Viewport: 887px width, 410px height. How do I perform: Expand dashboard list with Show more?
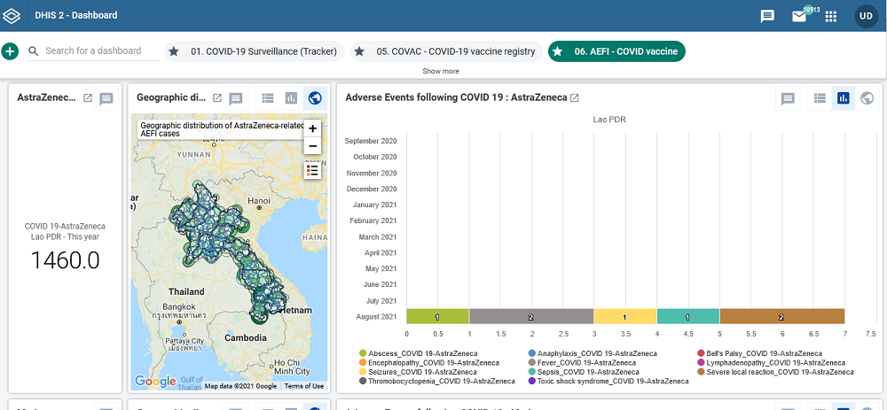click(x=441, y=71)
